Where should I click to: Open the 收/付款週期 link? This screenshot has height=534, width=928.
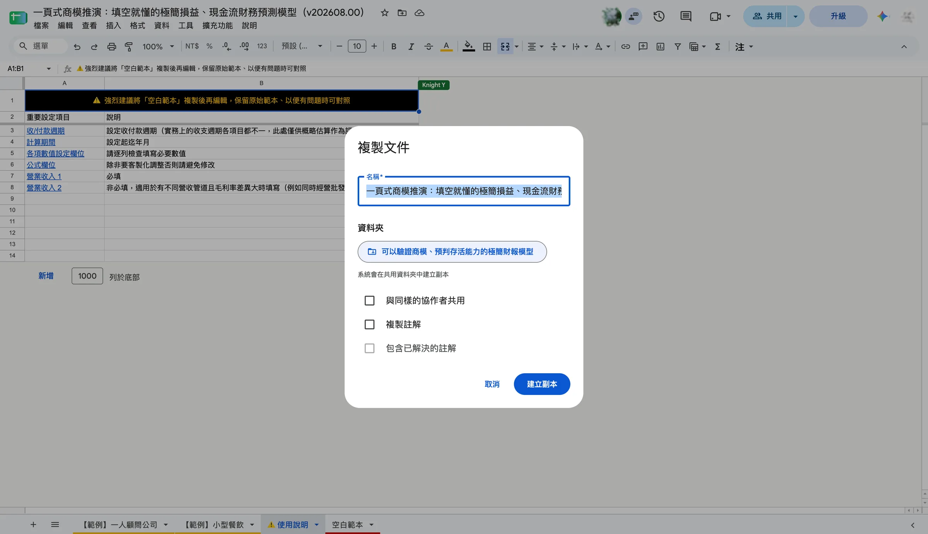[x=46, y=131]
